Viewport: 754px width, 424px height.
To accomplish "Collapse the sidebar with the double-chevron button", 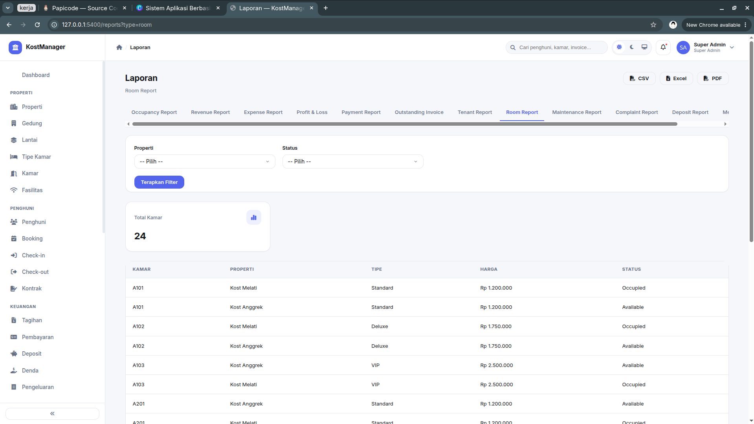I will pyautogui.click(x=52, y=413).
